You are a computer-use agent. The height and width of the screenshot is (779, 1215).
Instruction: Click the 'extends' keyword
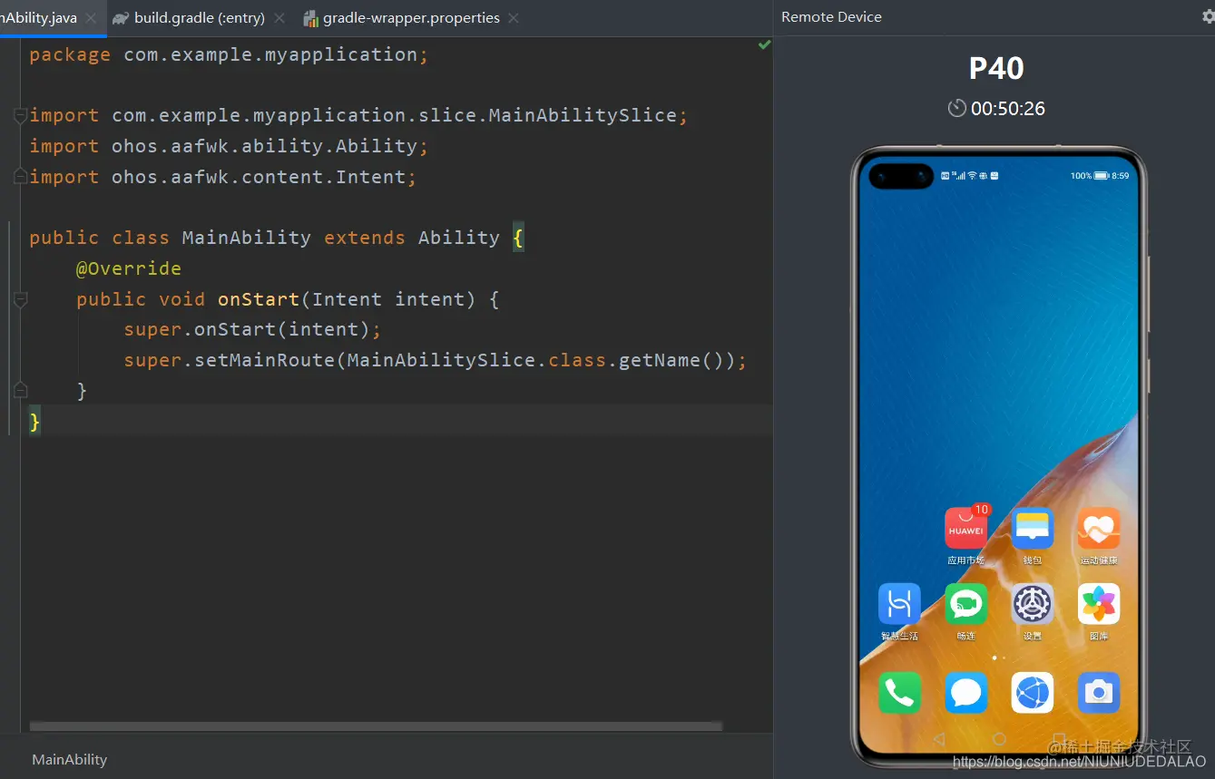[365, 238]
